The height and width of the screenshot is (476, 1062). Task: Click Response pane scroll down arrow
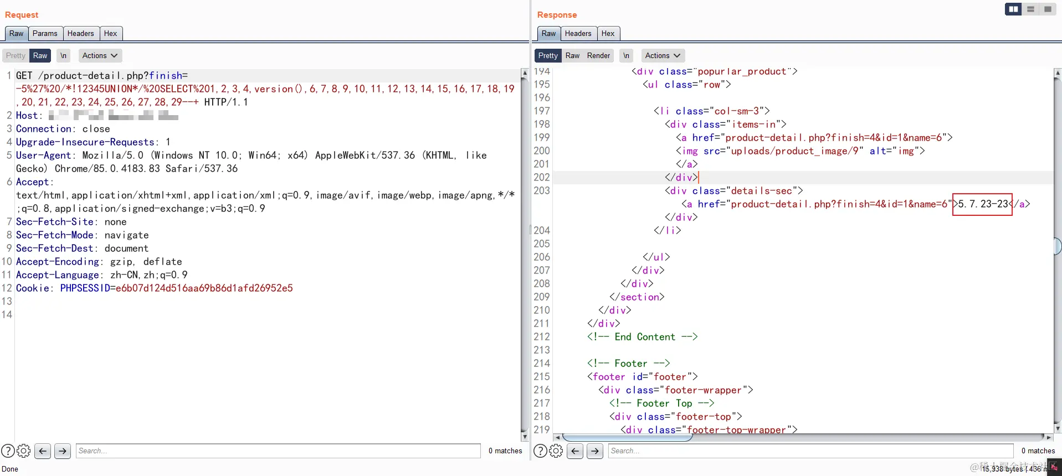(1058, 428)
